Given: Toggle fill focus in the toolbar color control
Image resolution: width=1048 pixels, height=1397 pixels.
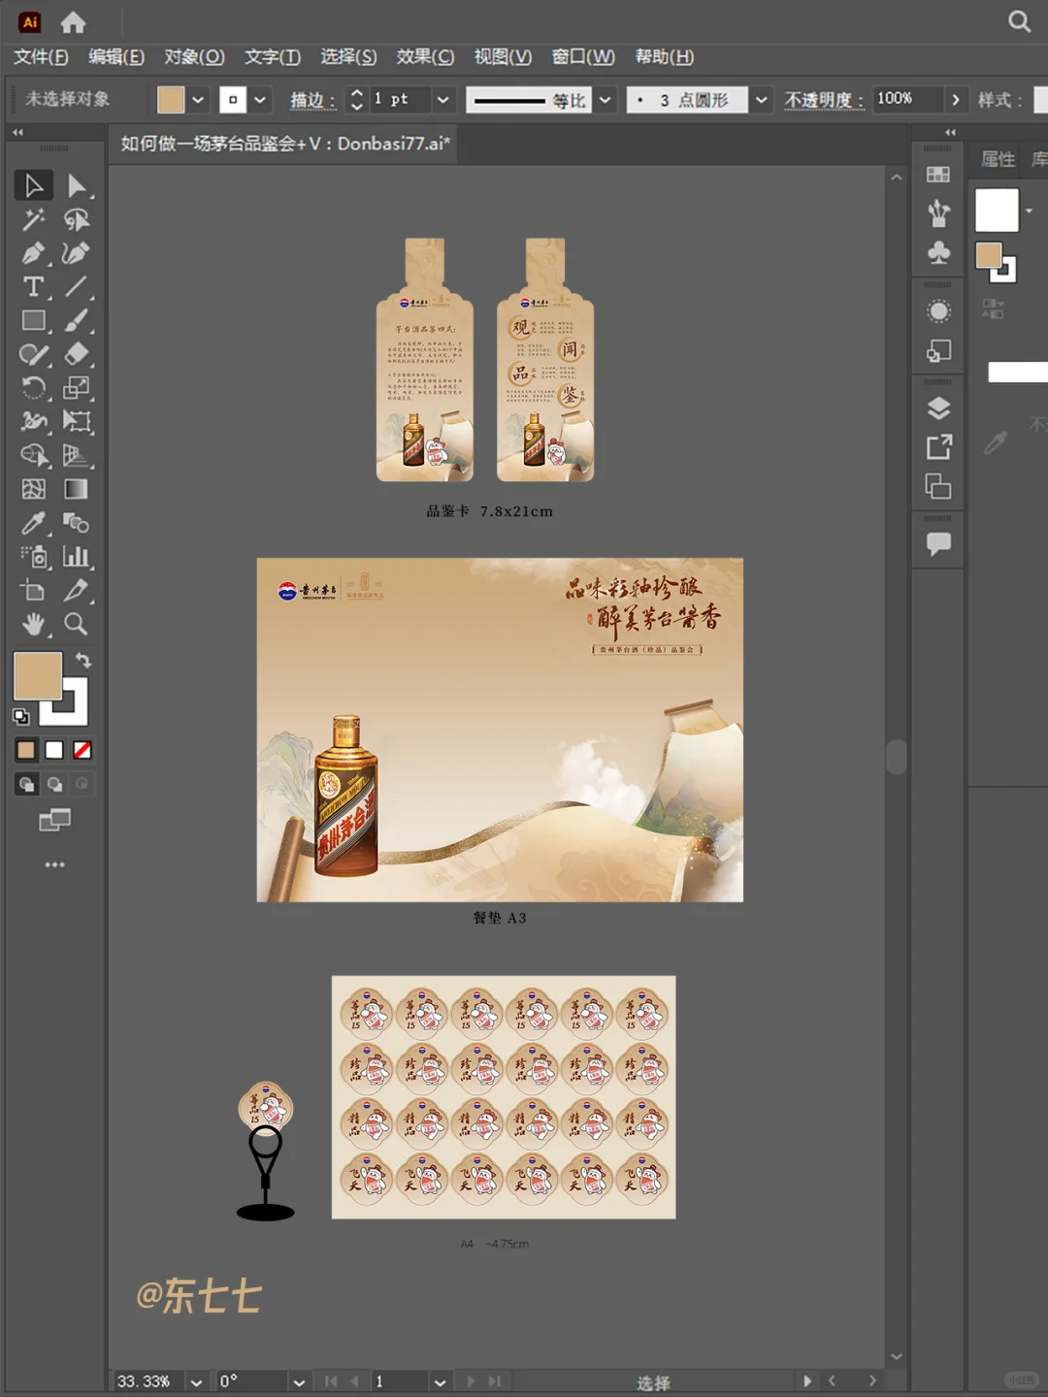Looking at the screenshot, I should click(37, 677).
